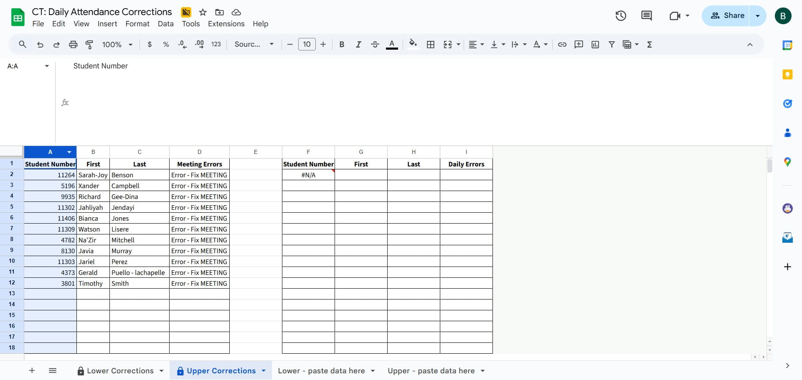Click the merge cells icon
This screenshot has height=380, width=802.
point(448,44)
